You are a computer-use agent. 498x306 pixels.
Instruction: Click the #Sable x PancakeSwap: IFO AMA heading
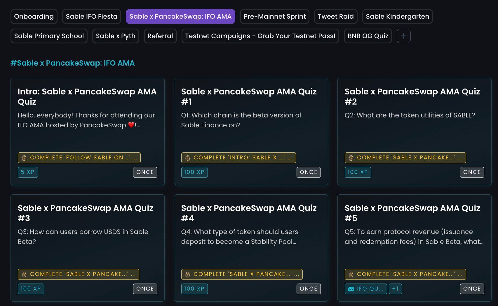click(72, 63)
